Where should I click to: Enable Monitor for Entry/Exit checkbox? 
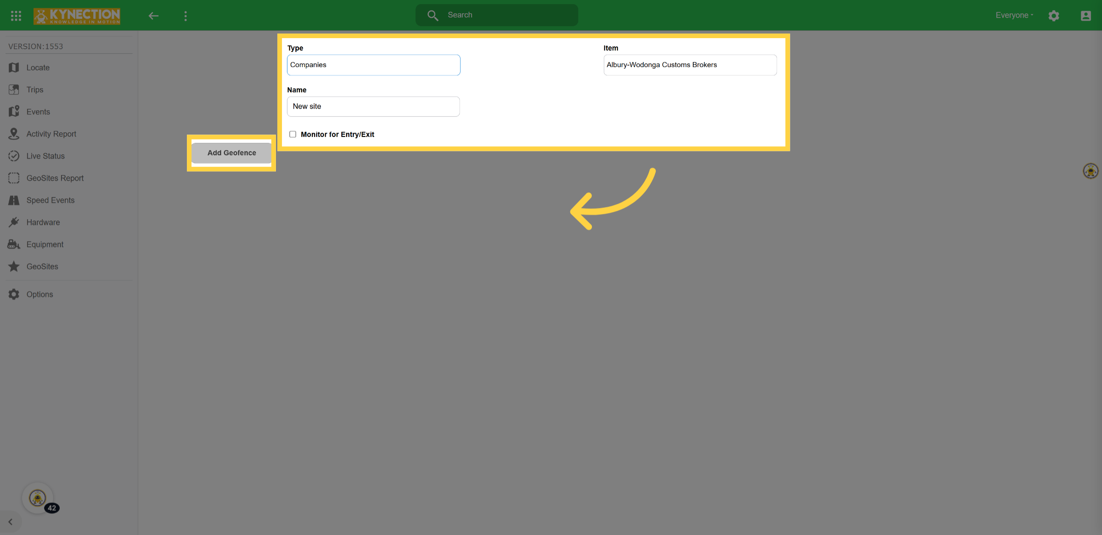tap(292, 134)
